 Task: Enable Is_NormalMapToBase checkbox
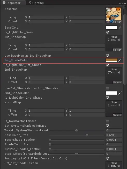point(107,121)
